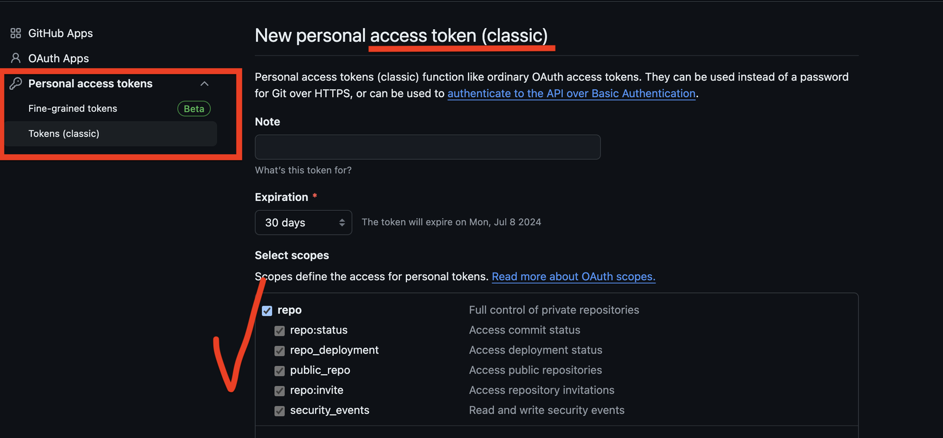The image size is (943, 438).
Task: Select Fine-grained tokens in sidebar
Action: pyautogui.click(x=73, y=109)
